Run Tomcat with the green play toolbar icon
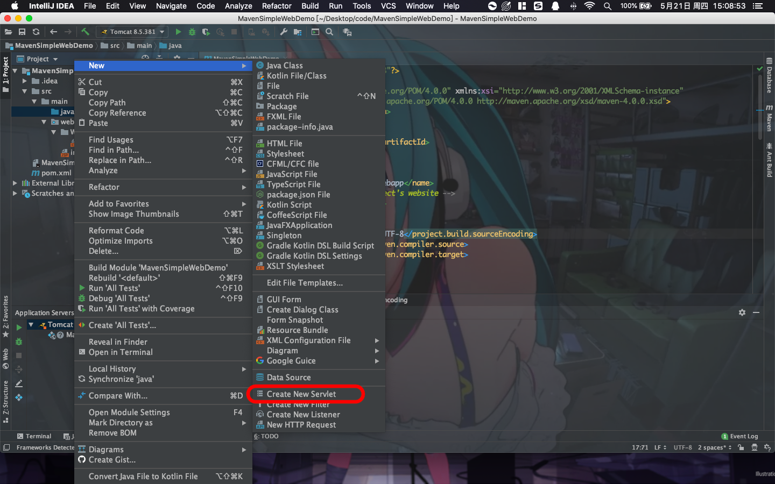 [178, 32]
